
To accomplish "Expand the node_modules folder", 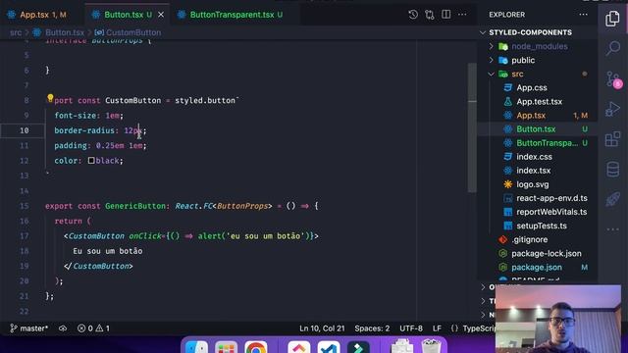I will 539,46.
